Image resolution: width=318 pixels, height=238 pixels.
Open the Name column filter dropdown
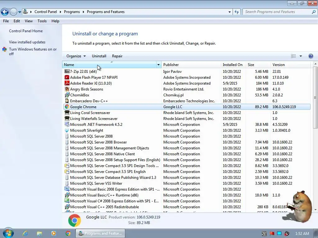click(x=158, y=65)
